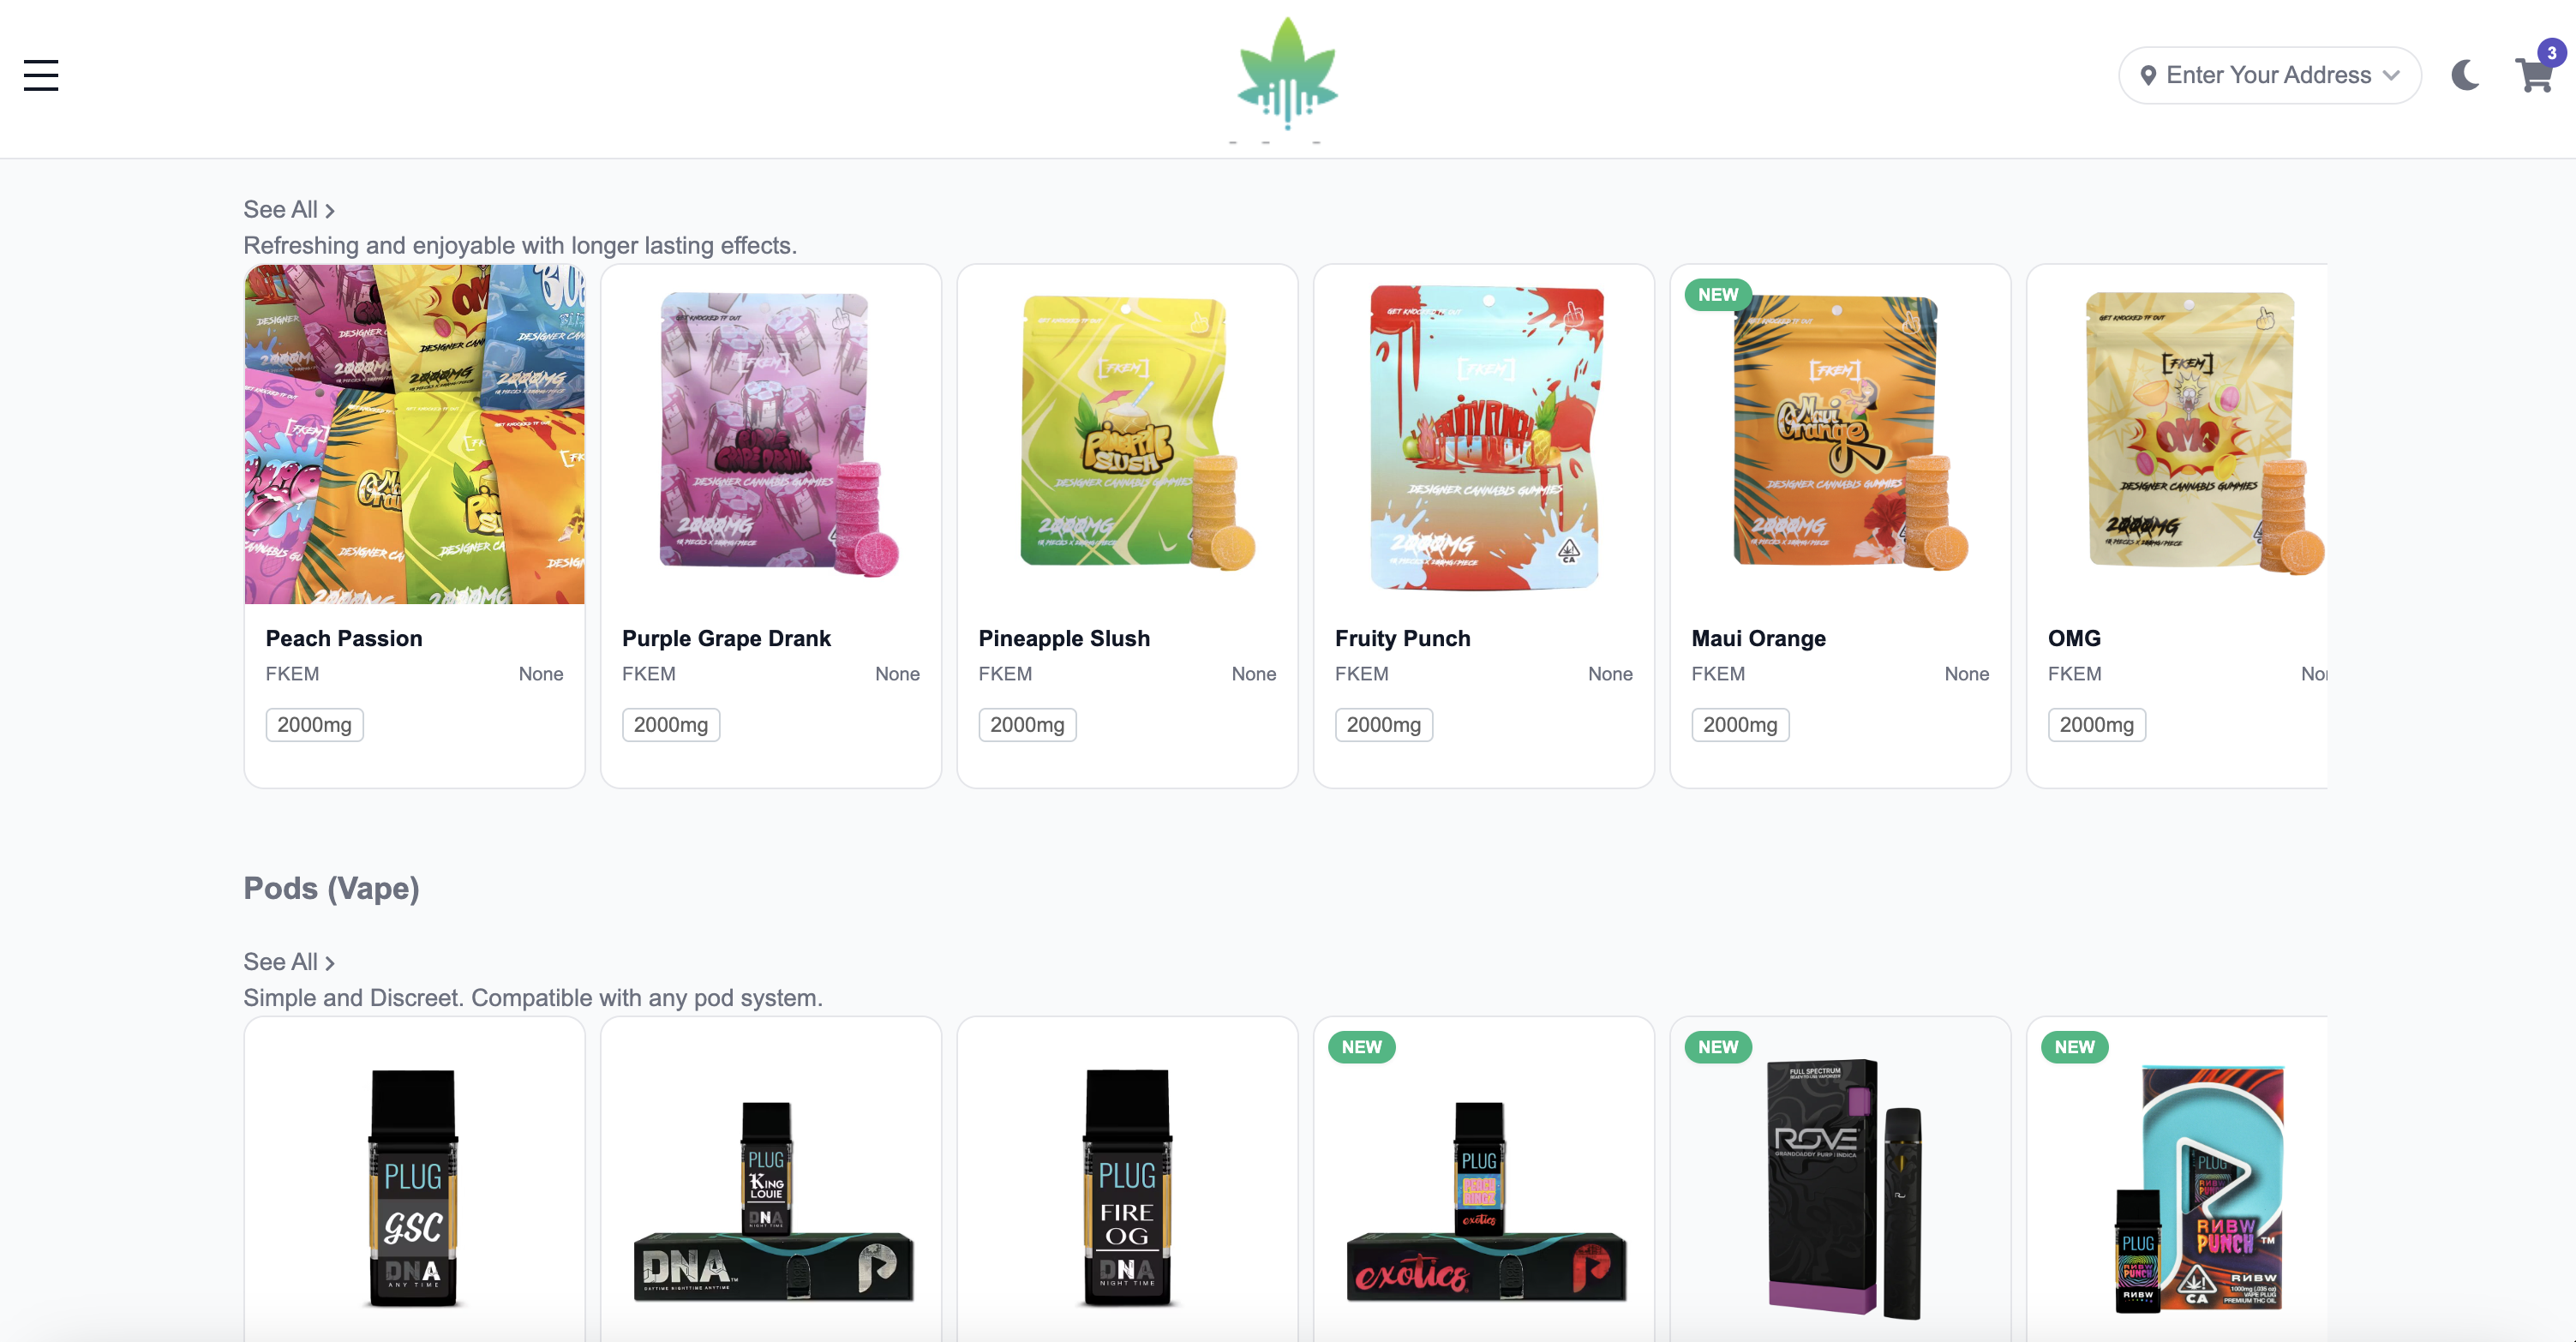The width and height of the screenshot is (2576, 1342).
Task: Open the Peach Passion product image
Action: [415, 434]
